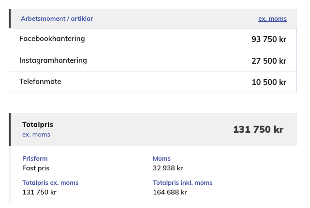310x208 pixels.
Task: Click the 'ex. moms' link in header
Action: click(272, 18)
